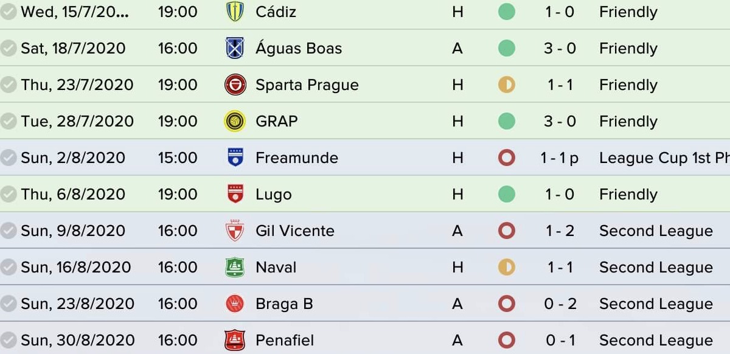Click the League Cup 1st Phase competition
The image size is (730, 354).
664,158
